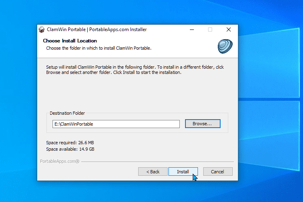
Task: Click the ClamWin clam shell logo
Action: (x=225, y=46)
